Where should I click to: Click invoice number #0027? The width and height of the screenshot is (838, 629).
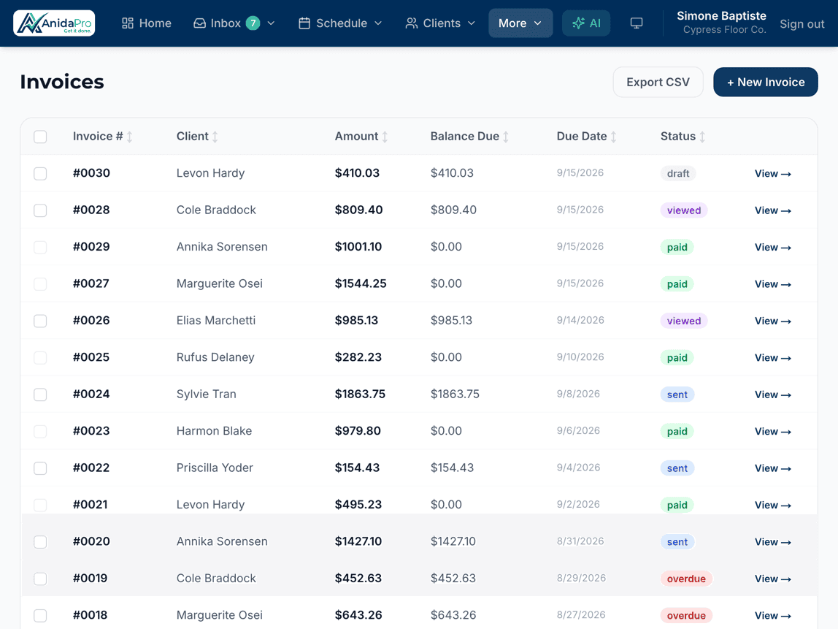click(x=91, y=283)
